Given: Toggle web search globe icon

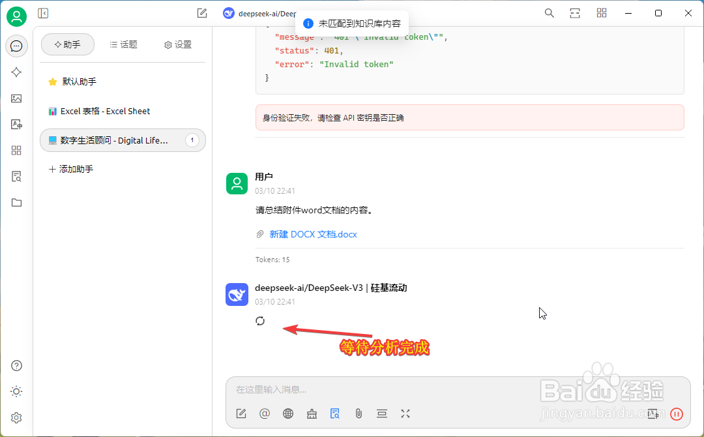Looking at the screenshot, I should pos(288,414).
